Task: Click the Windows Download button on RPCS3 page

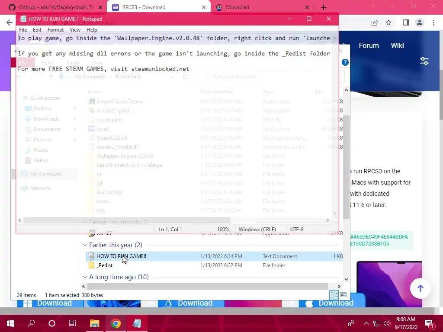Action: pyautogui.click(x=50, y=303)
